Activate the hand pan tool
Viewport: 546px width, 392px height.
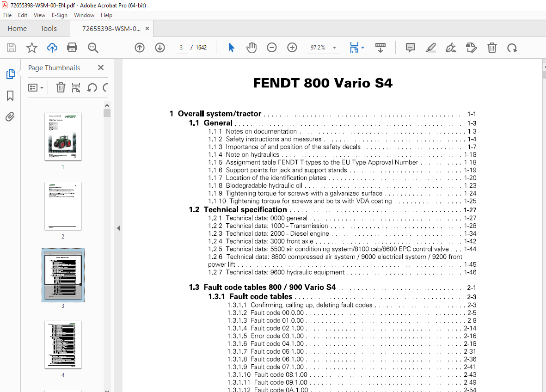point(252,48)
